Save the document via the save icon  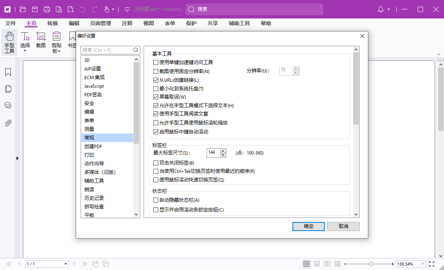click(34, 9)
